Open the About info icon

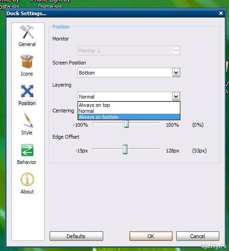[x=27, y=179]
